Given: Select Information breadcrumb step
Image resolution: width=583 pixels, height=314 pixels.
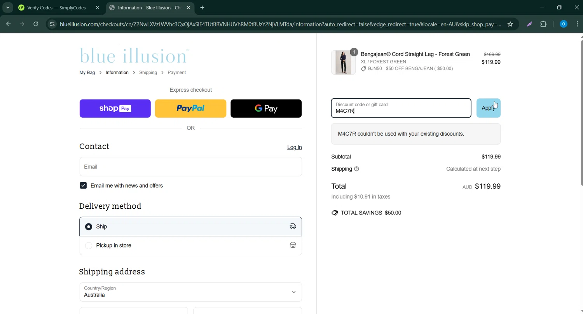Looking at the screenshot, I should (117, 73).
